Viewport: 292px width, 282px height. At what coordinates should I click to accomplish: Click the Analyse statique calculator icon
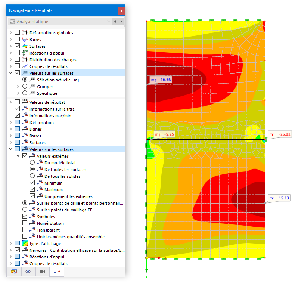12,21
